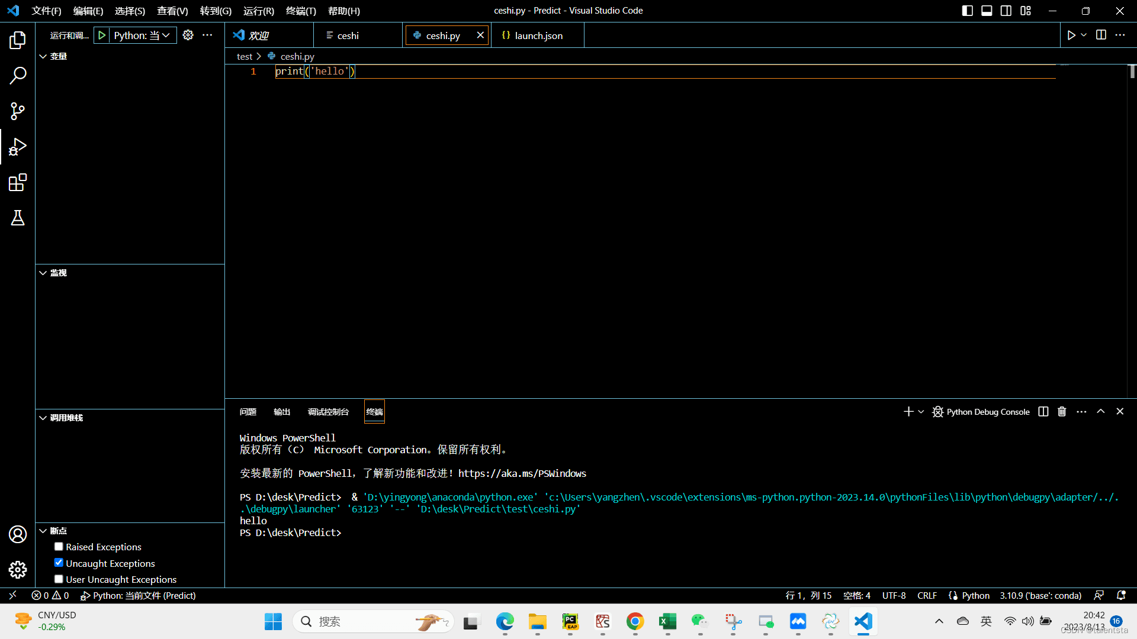1137x639 pixels.
Task: Select interpreter 3.10.9 base conda
Action: [1040, 595]
